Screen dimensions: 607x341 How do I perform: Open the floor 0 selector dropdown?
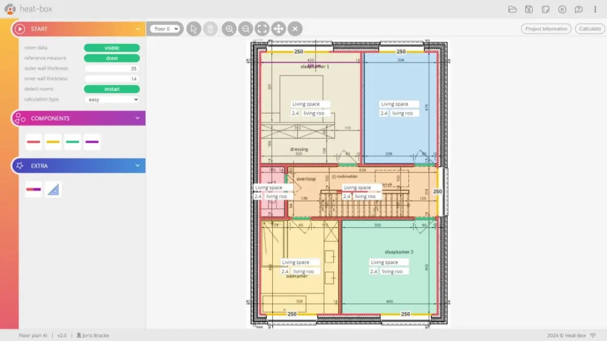166,29
